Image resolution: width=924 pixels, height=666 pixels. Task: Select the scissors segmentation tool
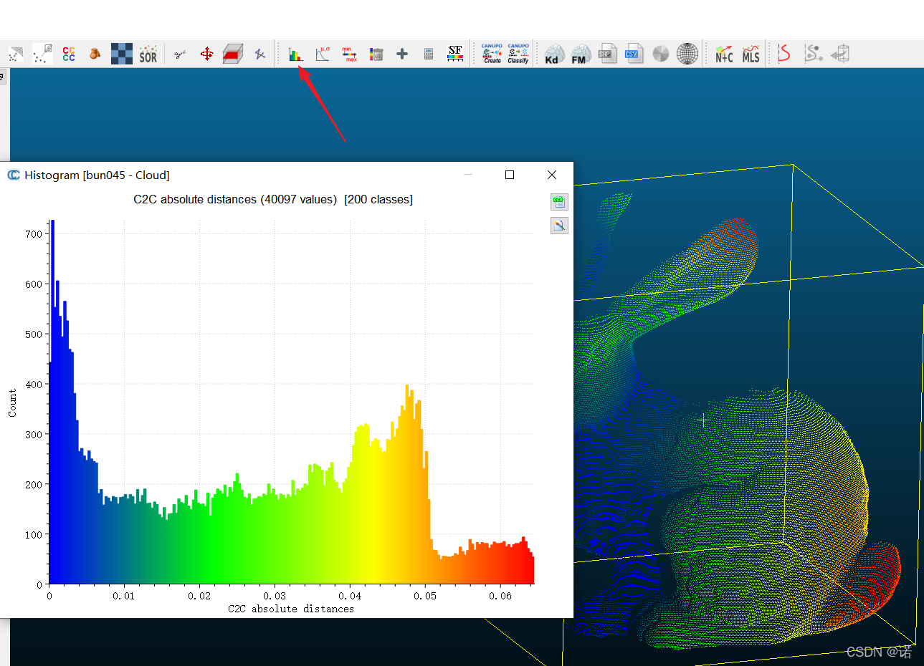pyautogui.click(x=179, y=53)
